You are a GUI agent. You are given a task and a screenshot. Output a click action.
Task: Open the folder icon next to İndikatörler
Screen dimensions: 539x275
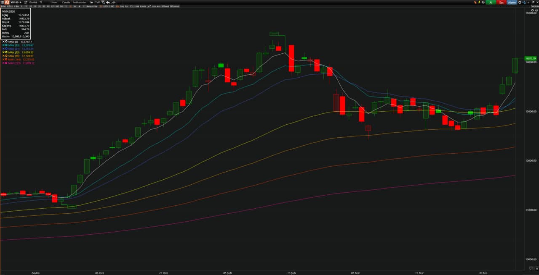point(91,3)
